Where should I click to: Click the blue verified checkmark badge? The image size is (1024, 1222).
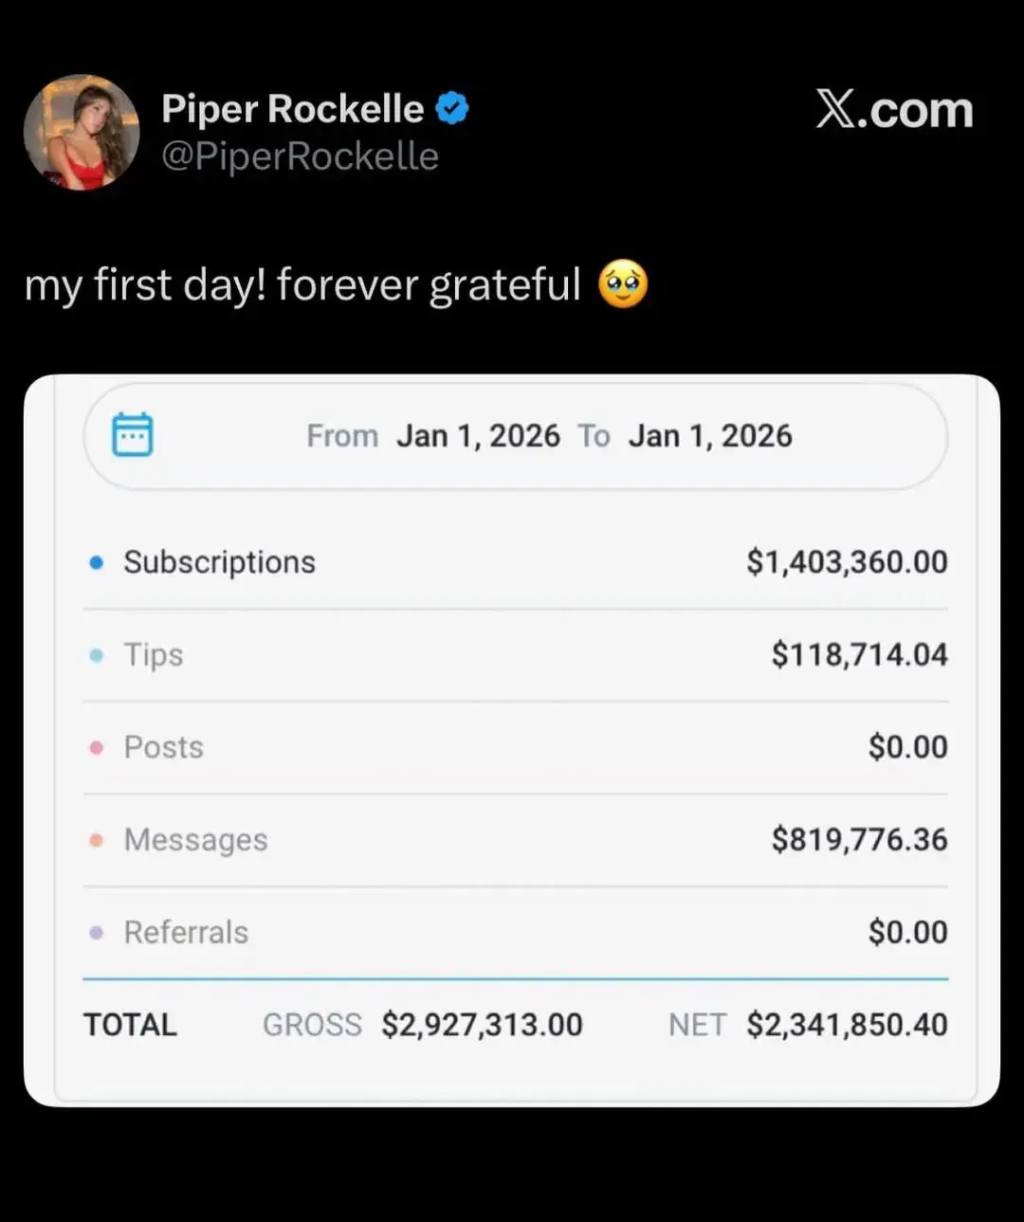pyautogui.click(x=452, y=109)
